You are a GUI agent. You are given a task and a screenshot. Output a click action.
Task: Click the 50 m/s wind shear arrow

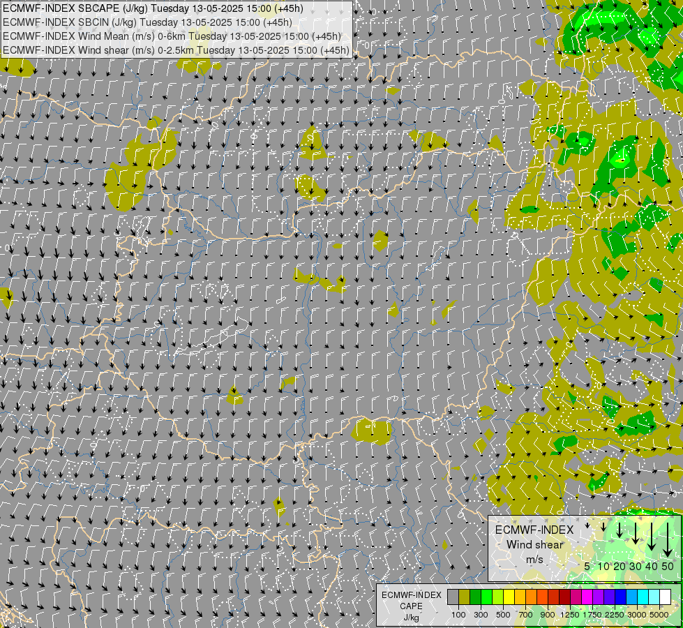(668, 540)
